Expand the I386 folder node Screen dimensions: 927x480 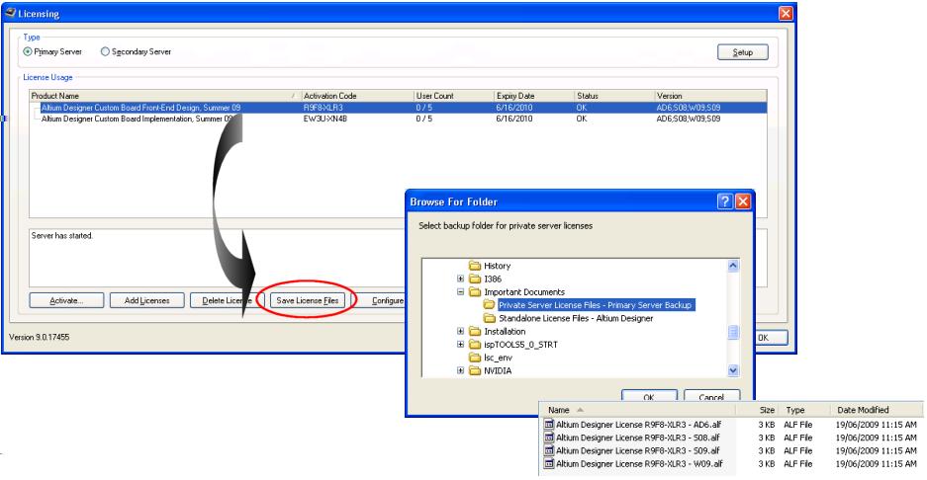461,279
